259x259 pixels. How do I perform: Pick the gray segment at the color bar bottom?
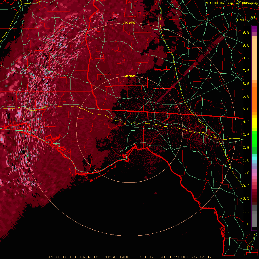pyautogui.click(x=254, y=216)
